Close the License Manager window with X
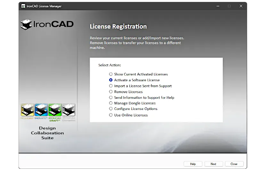The height and width of the screenshot is (171, 266). click(241, 6)
